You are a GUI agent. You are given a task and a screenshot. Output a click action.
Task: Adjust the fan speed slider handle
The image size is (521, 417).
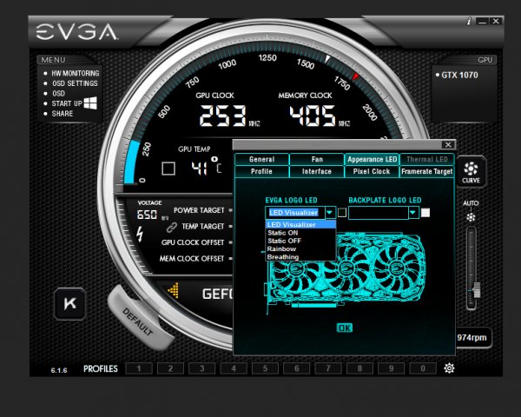[x=477, y=290]
